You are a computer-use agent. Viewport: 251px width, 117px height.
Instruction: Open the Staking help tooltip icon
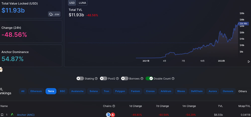click(x=96, y=79)
